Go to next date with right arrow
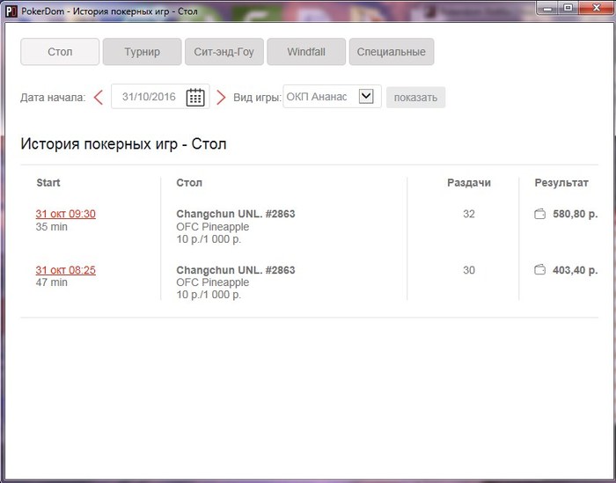The height and width of the screenshot is (483, 616). click(221, 98)
